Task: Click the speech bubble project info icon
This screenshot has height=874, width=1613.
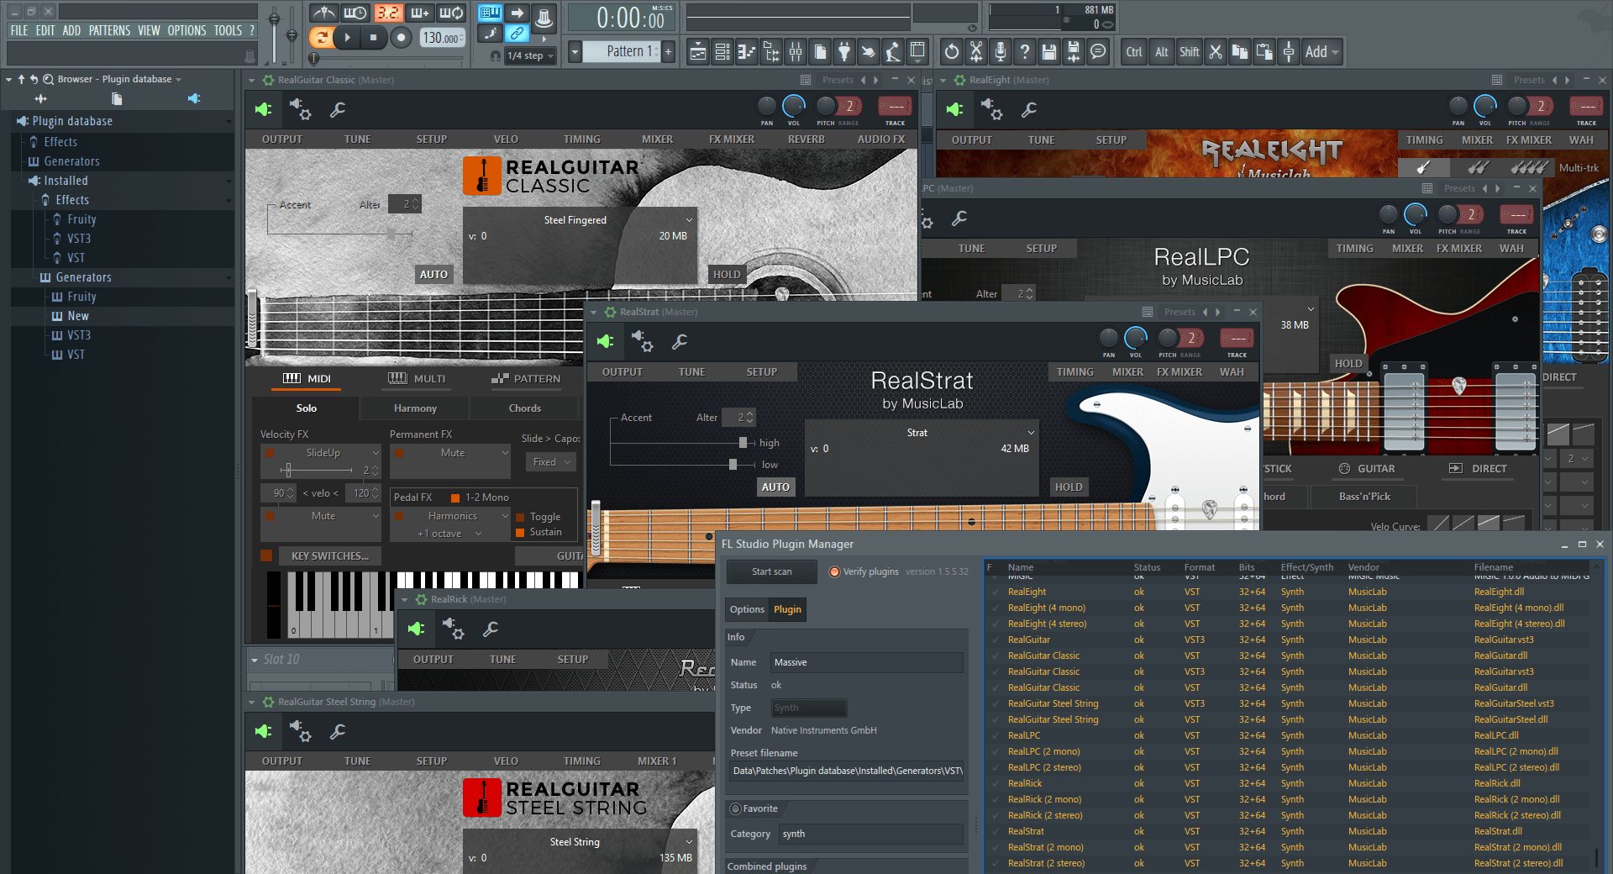Action: point(1097,52)
